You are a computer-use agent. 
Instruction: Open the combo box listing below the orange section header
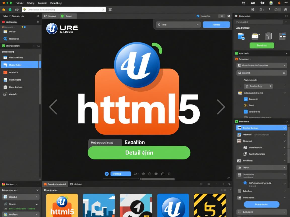(x=262, y=65)
